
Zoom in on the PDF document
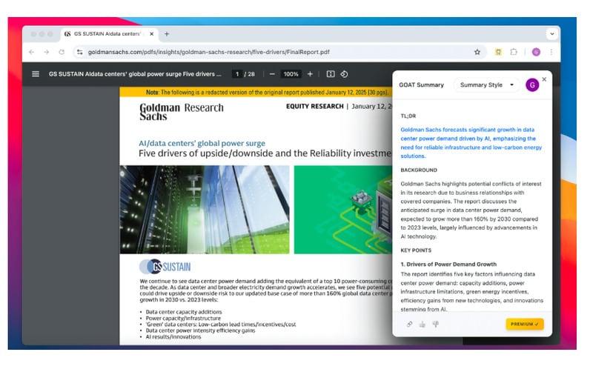(310, 74)
